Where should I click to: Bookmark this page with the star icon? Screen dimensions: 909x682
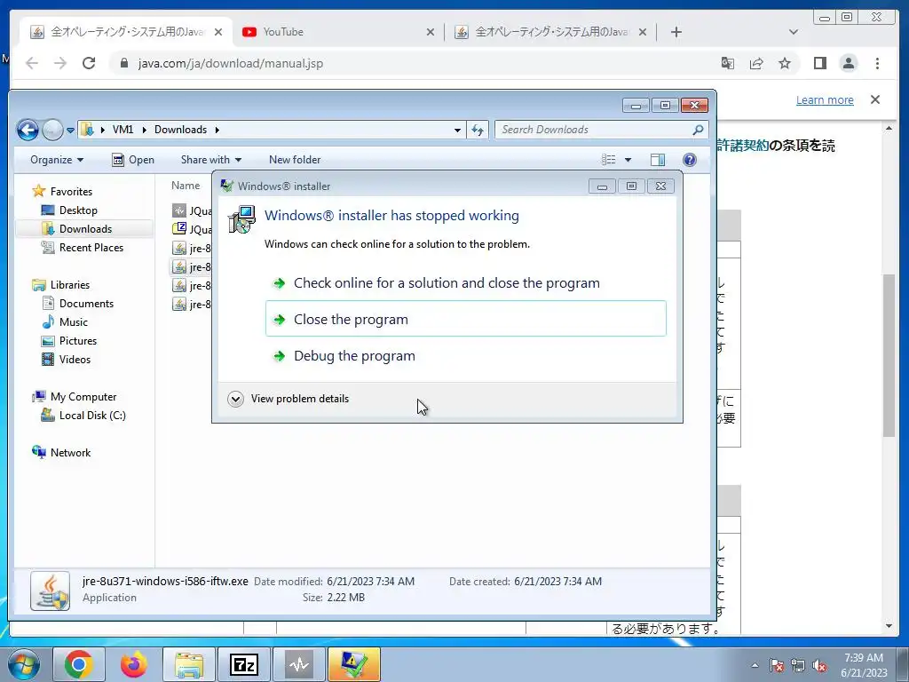(x=785, y=63)
